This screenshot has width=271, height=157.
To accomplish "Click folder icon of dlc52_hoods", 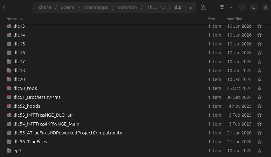I will 9,106.
